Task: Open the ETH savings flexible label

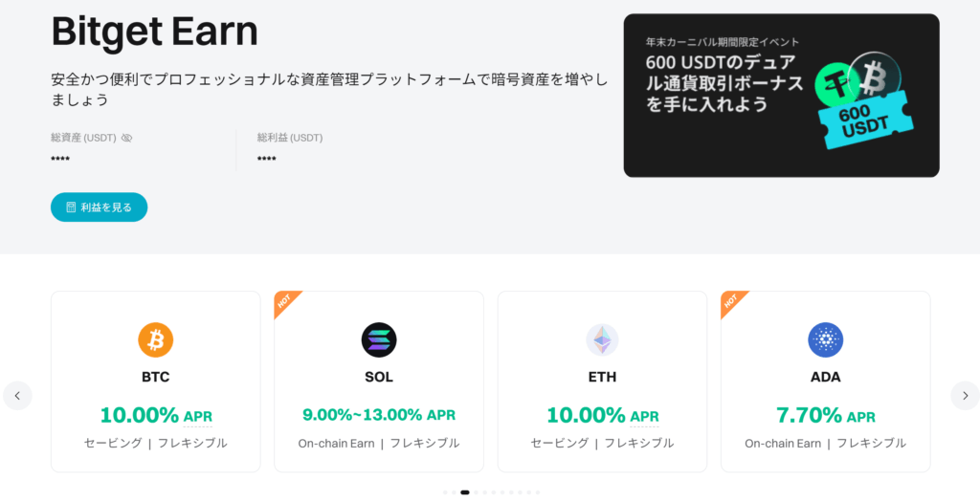Action: coord(602,443)
